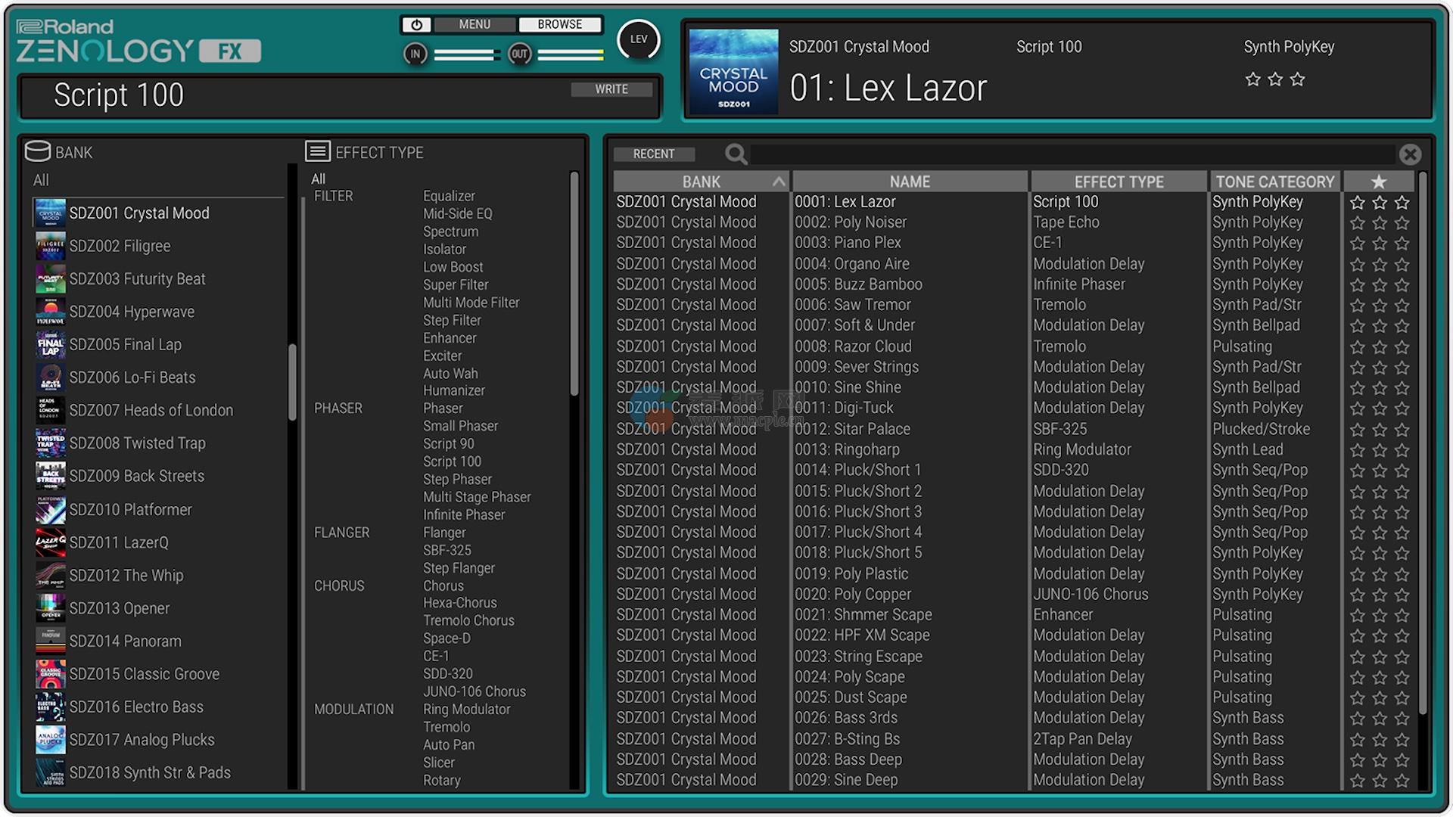Choose the Script 100 effect type in list
This screenshot has height=817, width=1453.
point(452,461)
